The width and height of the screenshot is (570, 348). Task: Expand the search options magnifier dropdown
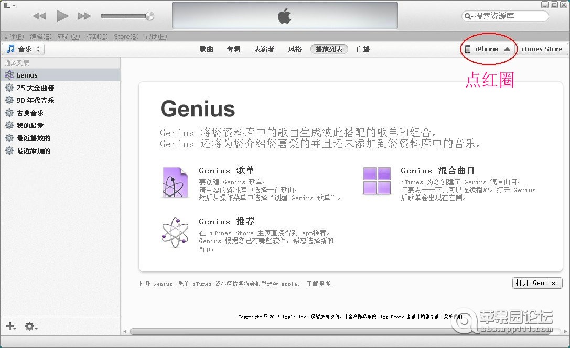pyautogui.click(x=468, y=16)
